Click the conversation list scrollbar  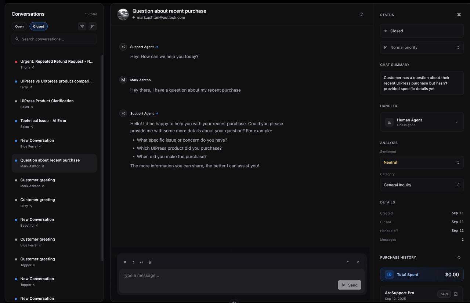[x=102, y=158]
